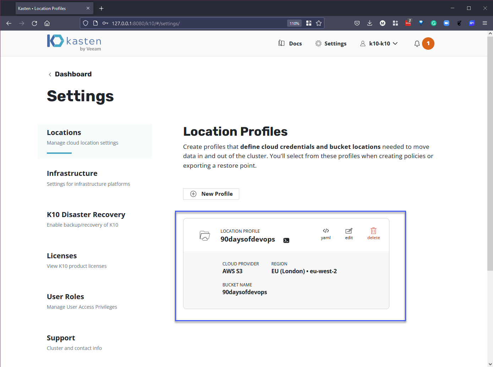
Task: Click the yaml icon for 90daysofdevops profile
Action: tap(325, 233)
